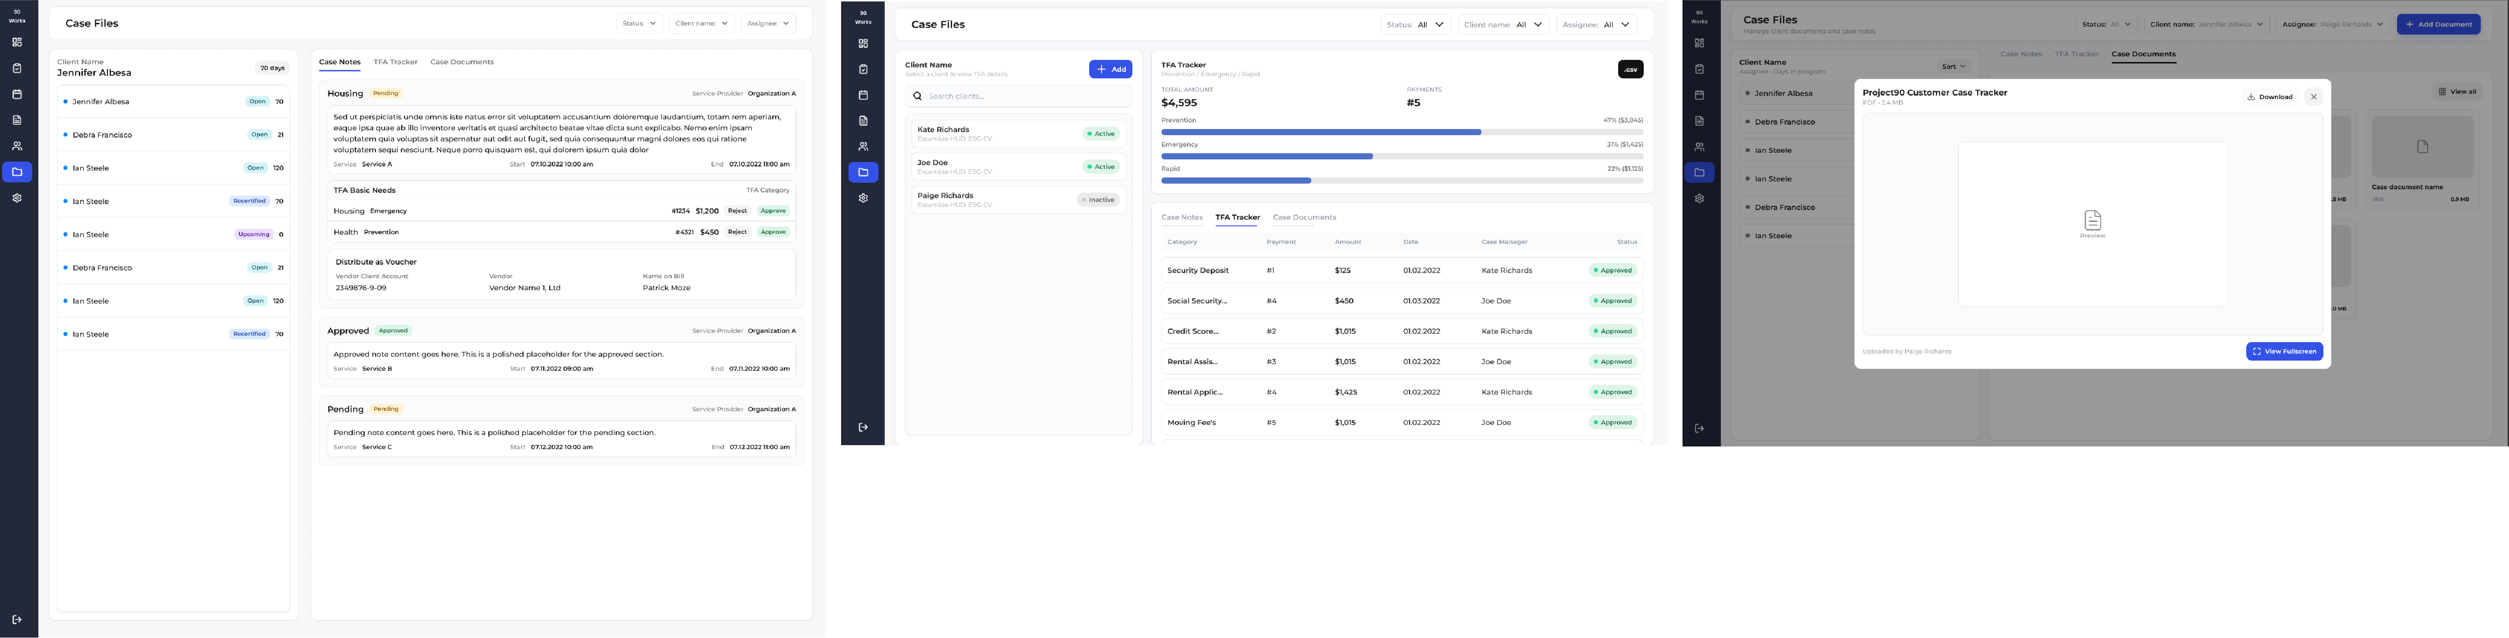Open dashboard icon in right preview screen's sidebar

tap(1700, 43)
